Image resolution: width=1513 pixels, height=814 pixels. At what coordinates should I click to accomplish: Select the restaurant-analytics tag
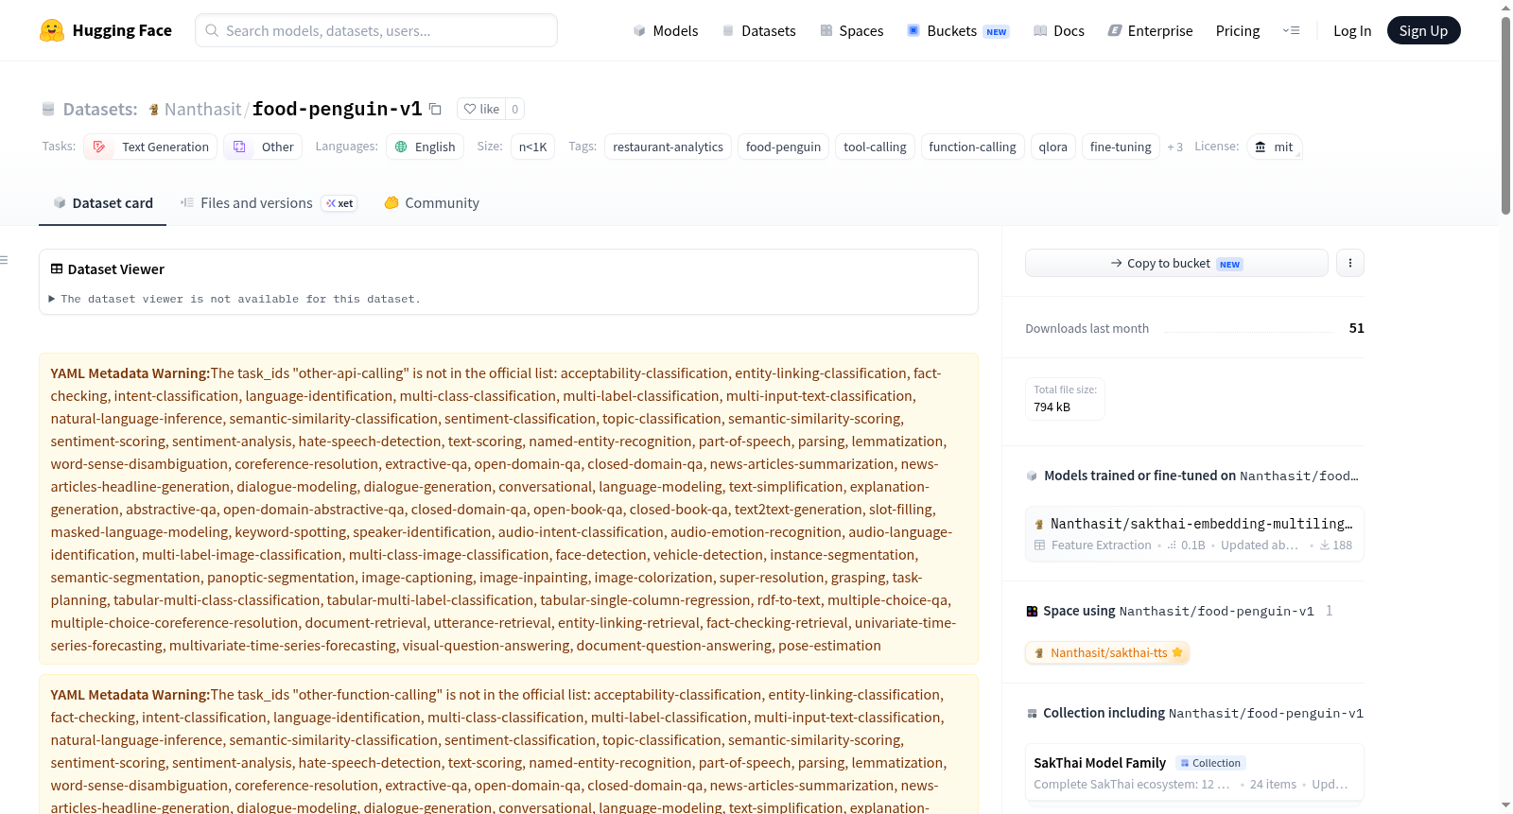click(x=668, y=147)
